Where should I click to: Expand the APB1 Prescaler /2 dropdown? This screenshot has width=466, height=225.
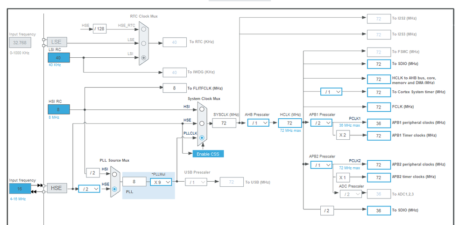click(x=321, y=123)
